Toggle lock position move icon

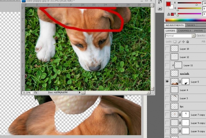183,42
